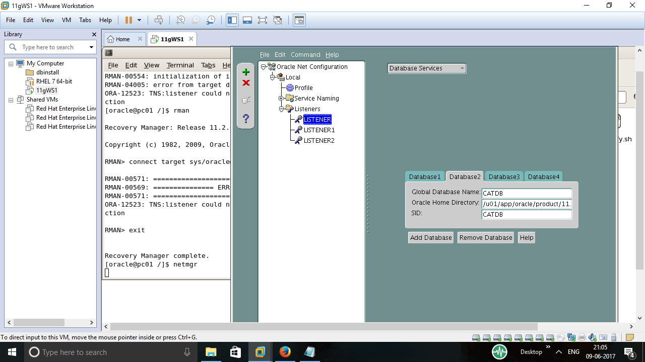Click the red X Delete icon in Net Manager
Viewport: 645px width, 362px height.
246,83
